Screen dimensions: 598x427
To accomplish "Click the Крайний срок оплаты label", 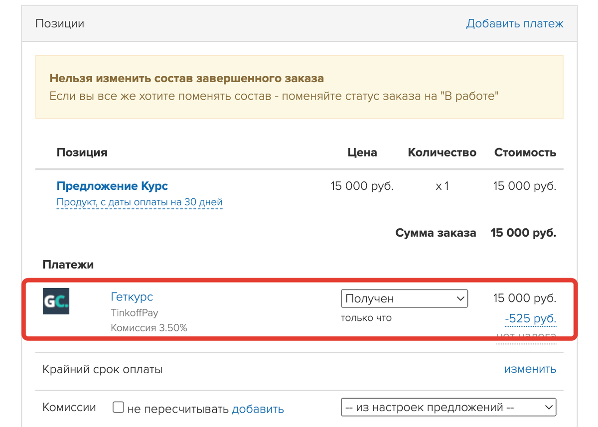I will coord(103,370).
